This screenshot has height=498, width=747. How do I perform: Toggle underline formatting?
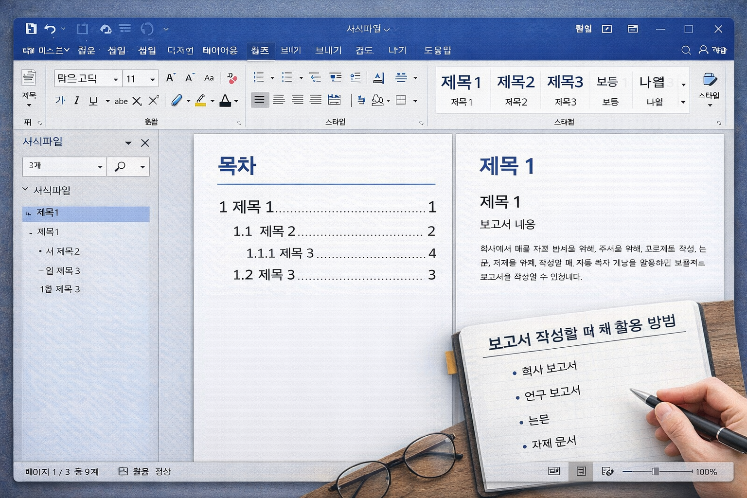pyautogui.click(x=93, y=101)
